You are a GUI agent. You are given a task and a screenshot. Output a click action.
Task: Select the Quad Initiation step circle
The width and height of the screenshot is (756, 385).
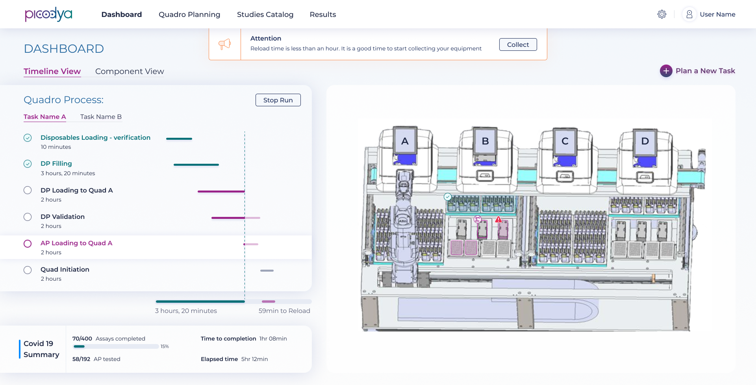coord(28,270)
